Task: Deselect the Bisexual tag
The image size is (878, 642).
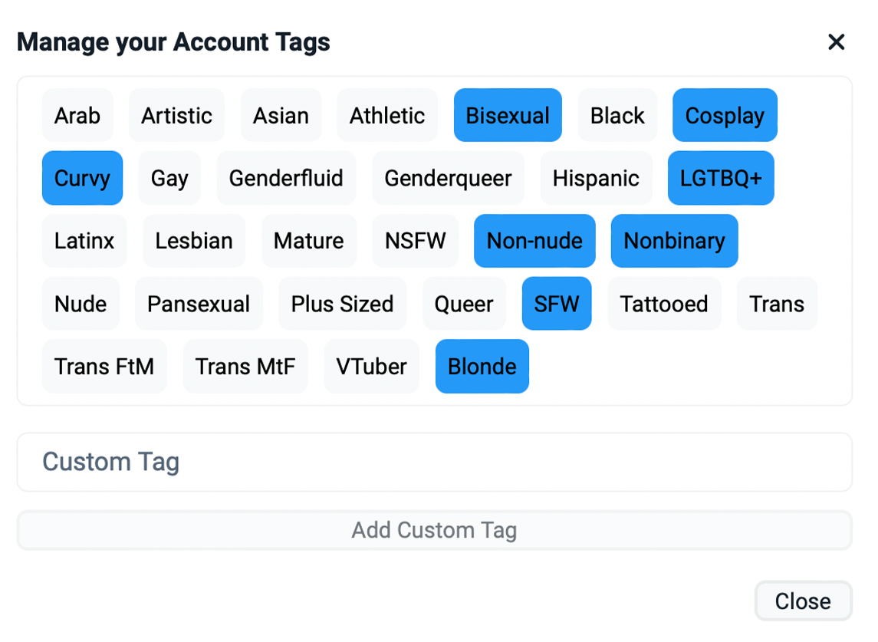Action: pos(508,116)
